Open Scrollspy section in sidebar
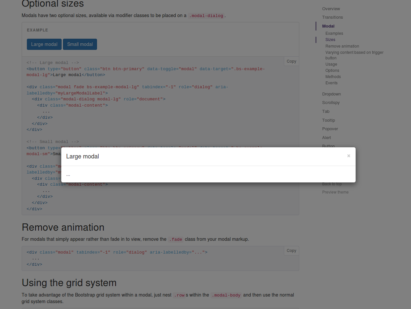This screenshot has height=309, width=411. click(331, 103)
